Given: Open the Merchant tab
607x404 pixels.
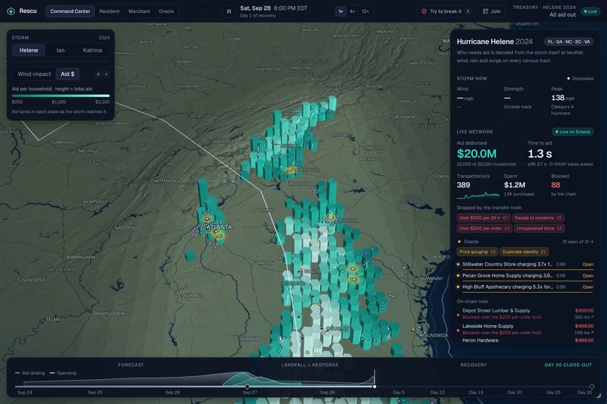Looking at the screenshot, I should coord(139,11).
